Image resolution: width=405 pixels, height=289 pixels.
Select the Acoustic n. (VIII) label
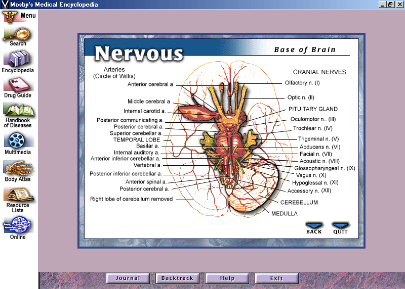319,161
